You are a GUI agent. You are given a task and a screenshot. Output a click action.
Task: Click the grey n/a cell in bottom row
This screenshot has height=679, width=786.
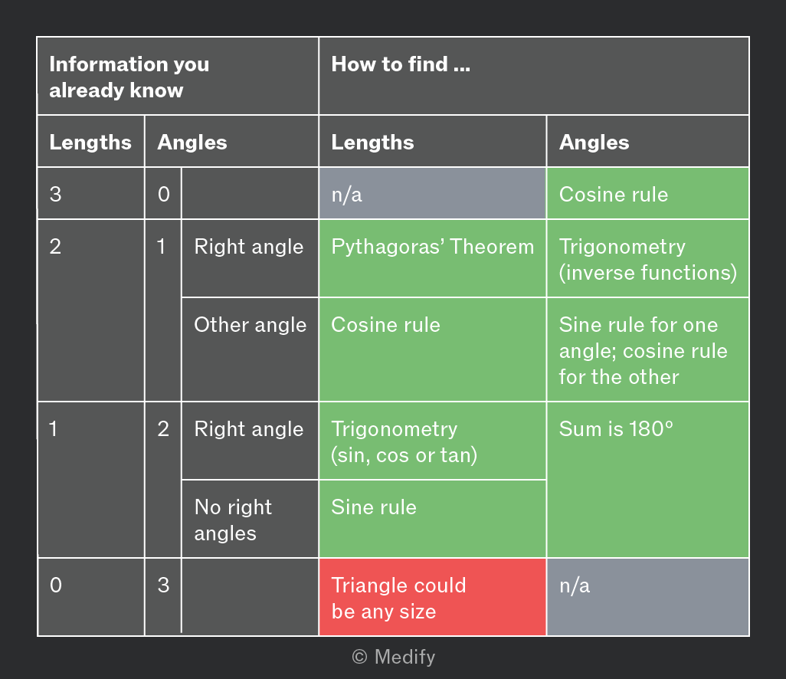pyautogui.click(x=647, y=597)
